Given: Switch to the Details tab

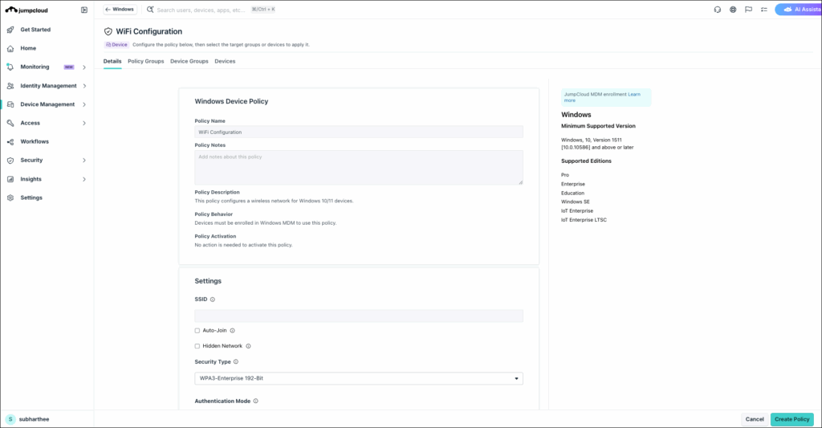Looking at the screenshot, I should click(112, 61).
